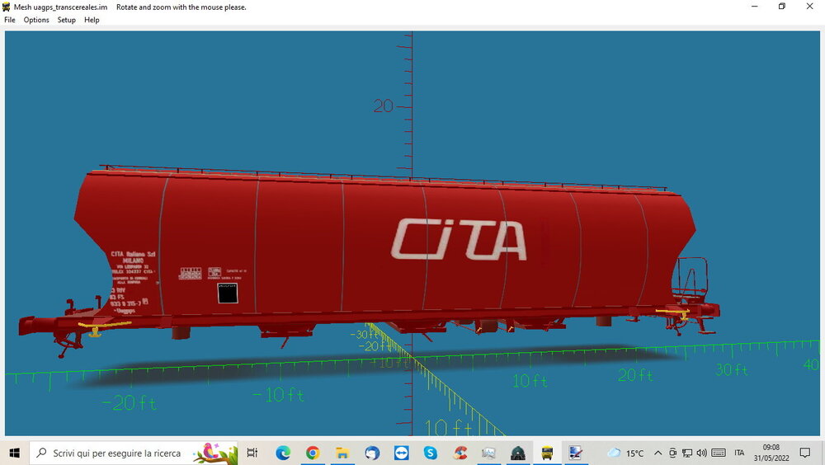Click the Meet Now tray icon
The height and width of the screenshot is (465, 825).
point(672,453)
